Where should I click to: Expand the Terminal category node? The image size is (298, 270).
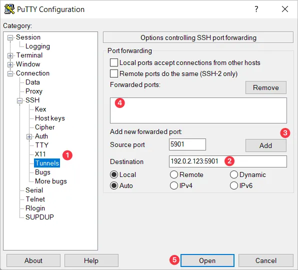point(10,55)
